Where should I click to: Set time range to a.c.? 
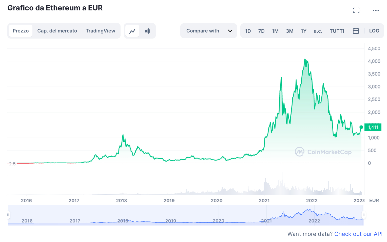click(x=318, y=31)
